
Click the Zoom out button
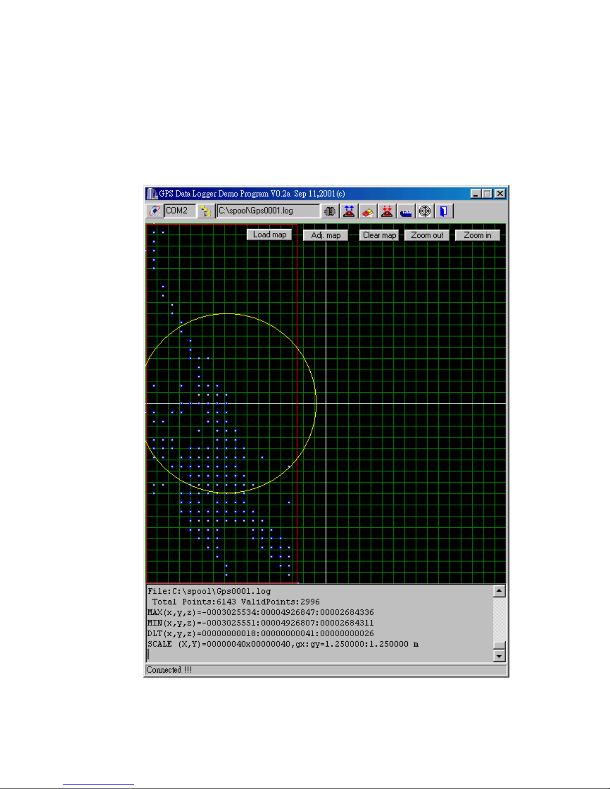[427, 235]
